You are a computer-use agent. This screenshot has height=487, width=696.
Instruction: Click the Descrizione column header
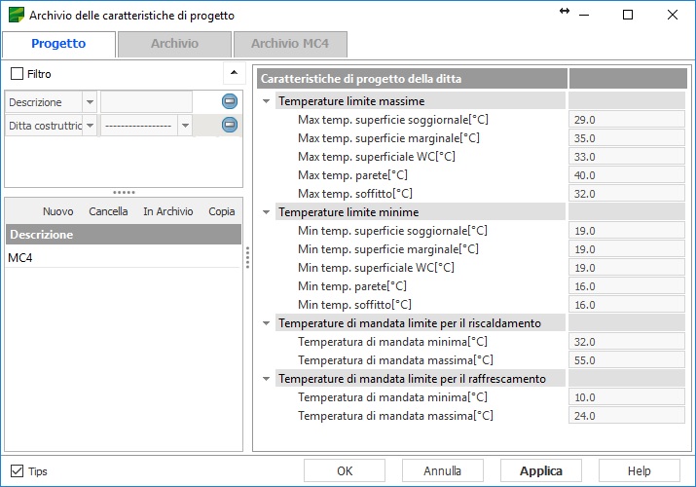click(124, 234)
